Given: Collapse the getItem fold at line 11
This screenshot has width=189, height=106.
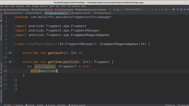Looking at the screenshot, I should pos(14,62).
